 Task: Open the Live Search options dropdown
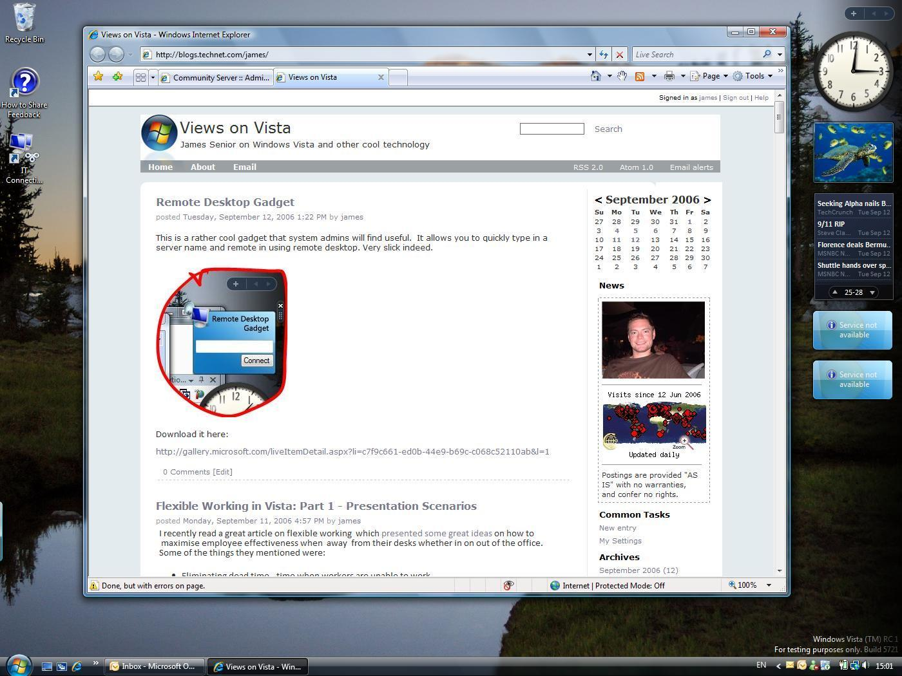(x=780, y=55)
